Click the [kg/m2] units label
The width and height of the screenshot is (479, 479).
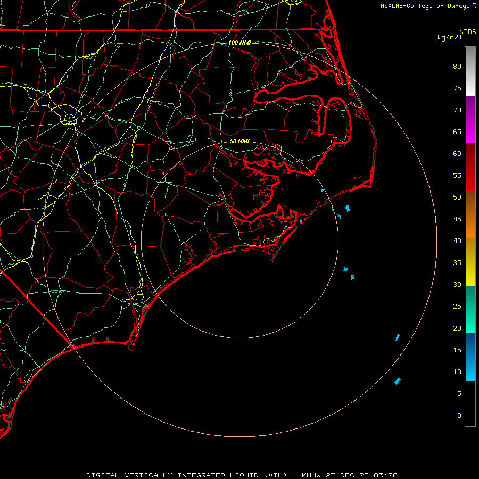click(448, 37)
